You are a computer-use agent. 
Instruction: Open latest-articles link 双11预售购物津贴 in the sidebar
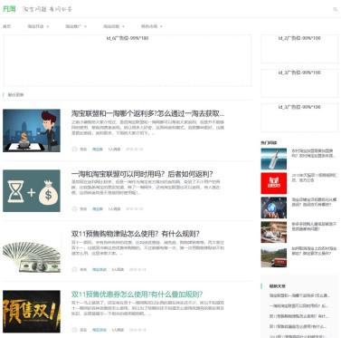[x=298, y=316]
